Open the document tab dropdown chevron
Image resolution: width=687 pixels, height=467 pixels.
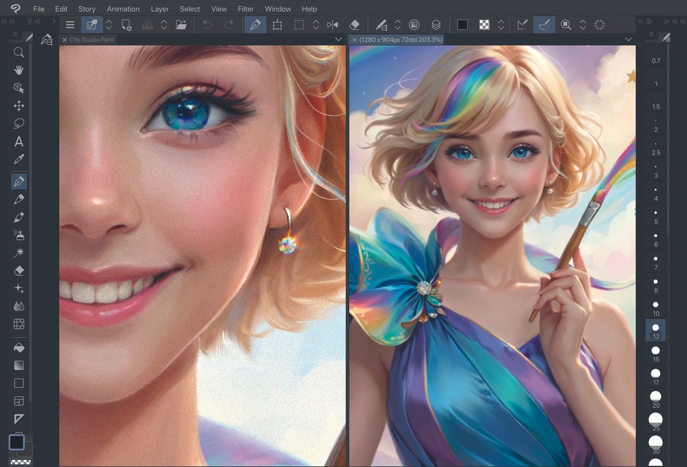[628, 39]
